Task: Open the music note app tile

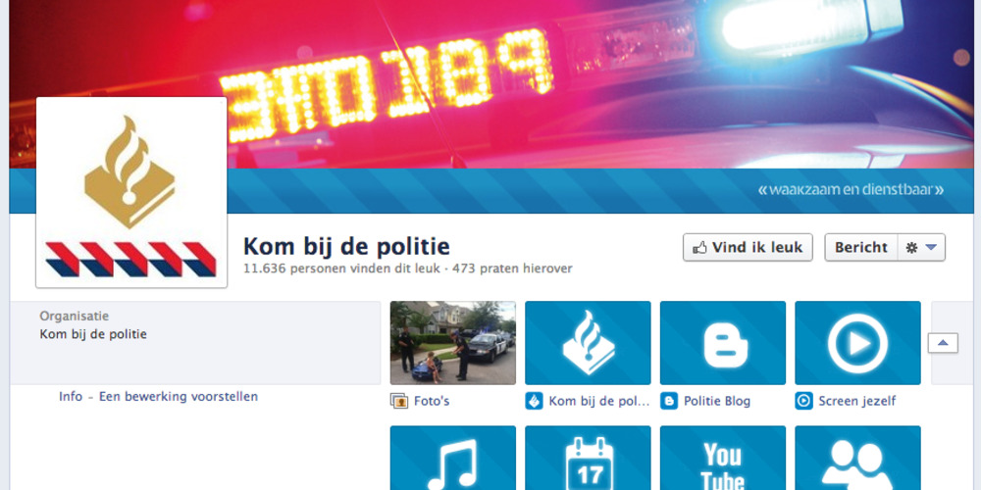Action: tap(453, 458)
